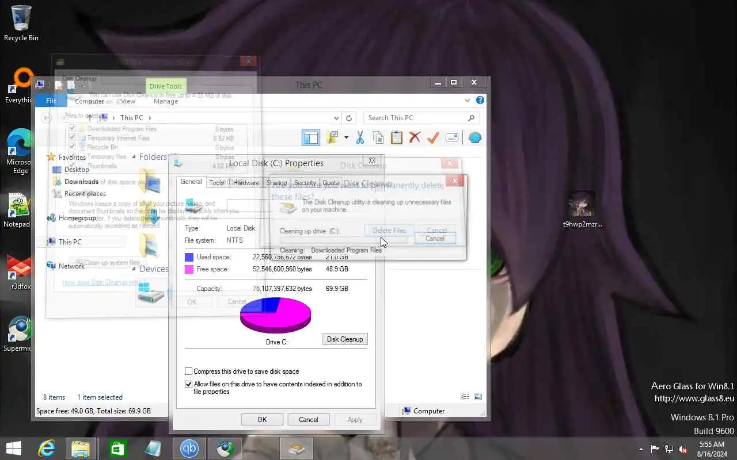Image resolution: width=737 pixels, height=460 pixels.
Task: Click the Apply button in Properties
Action: [355, 420]
